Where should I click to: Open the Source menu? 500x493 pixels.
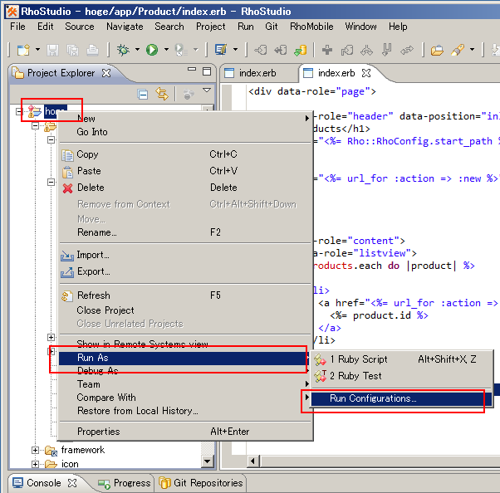(80, 27)
